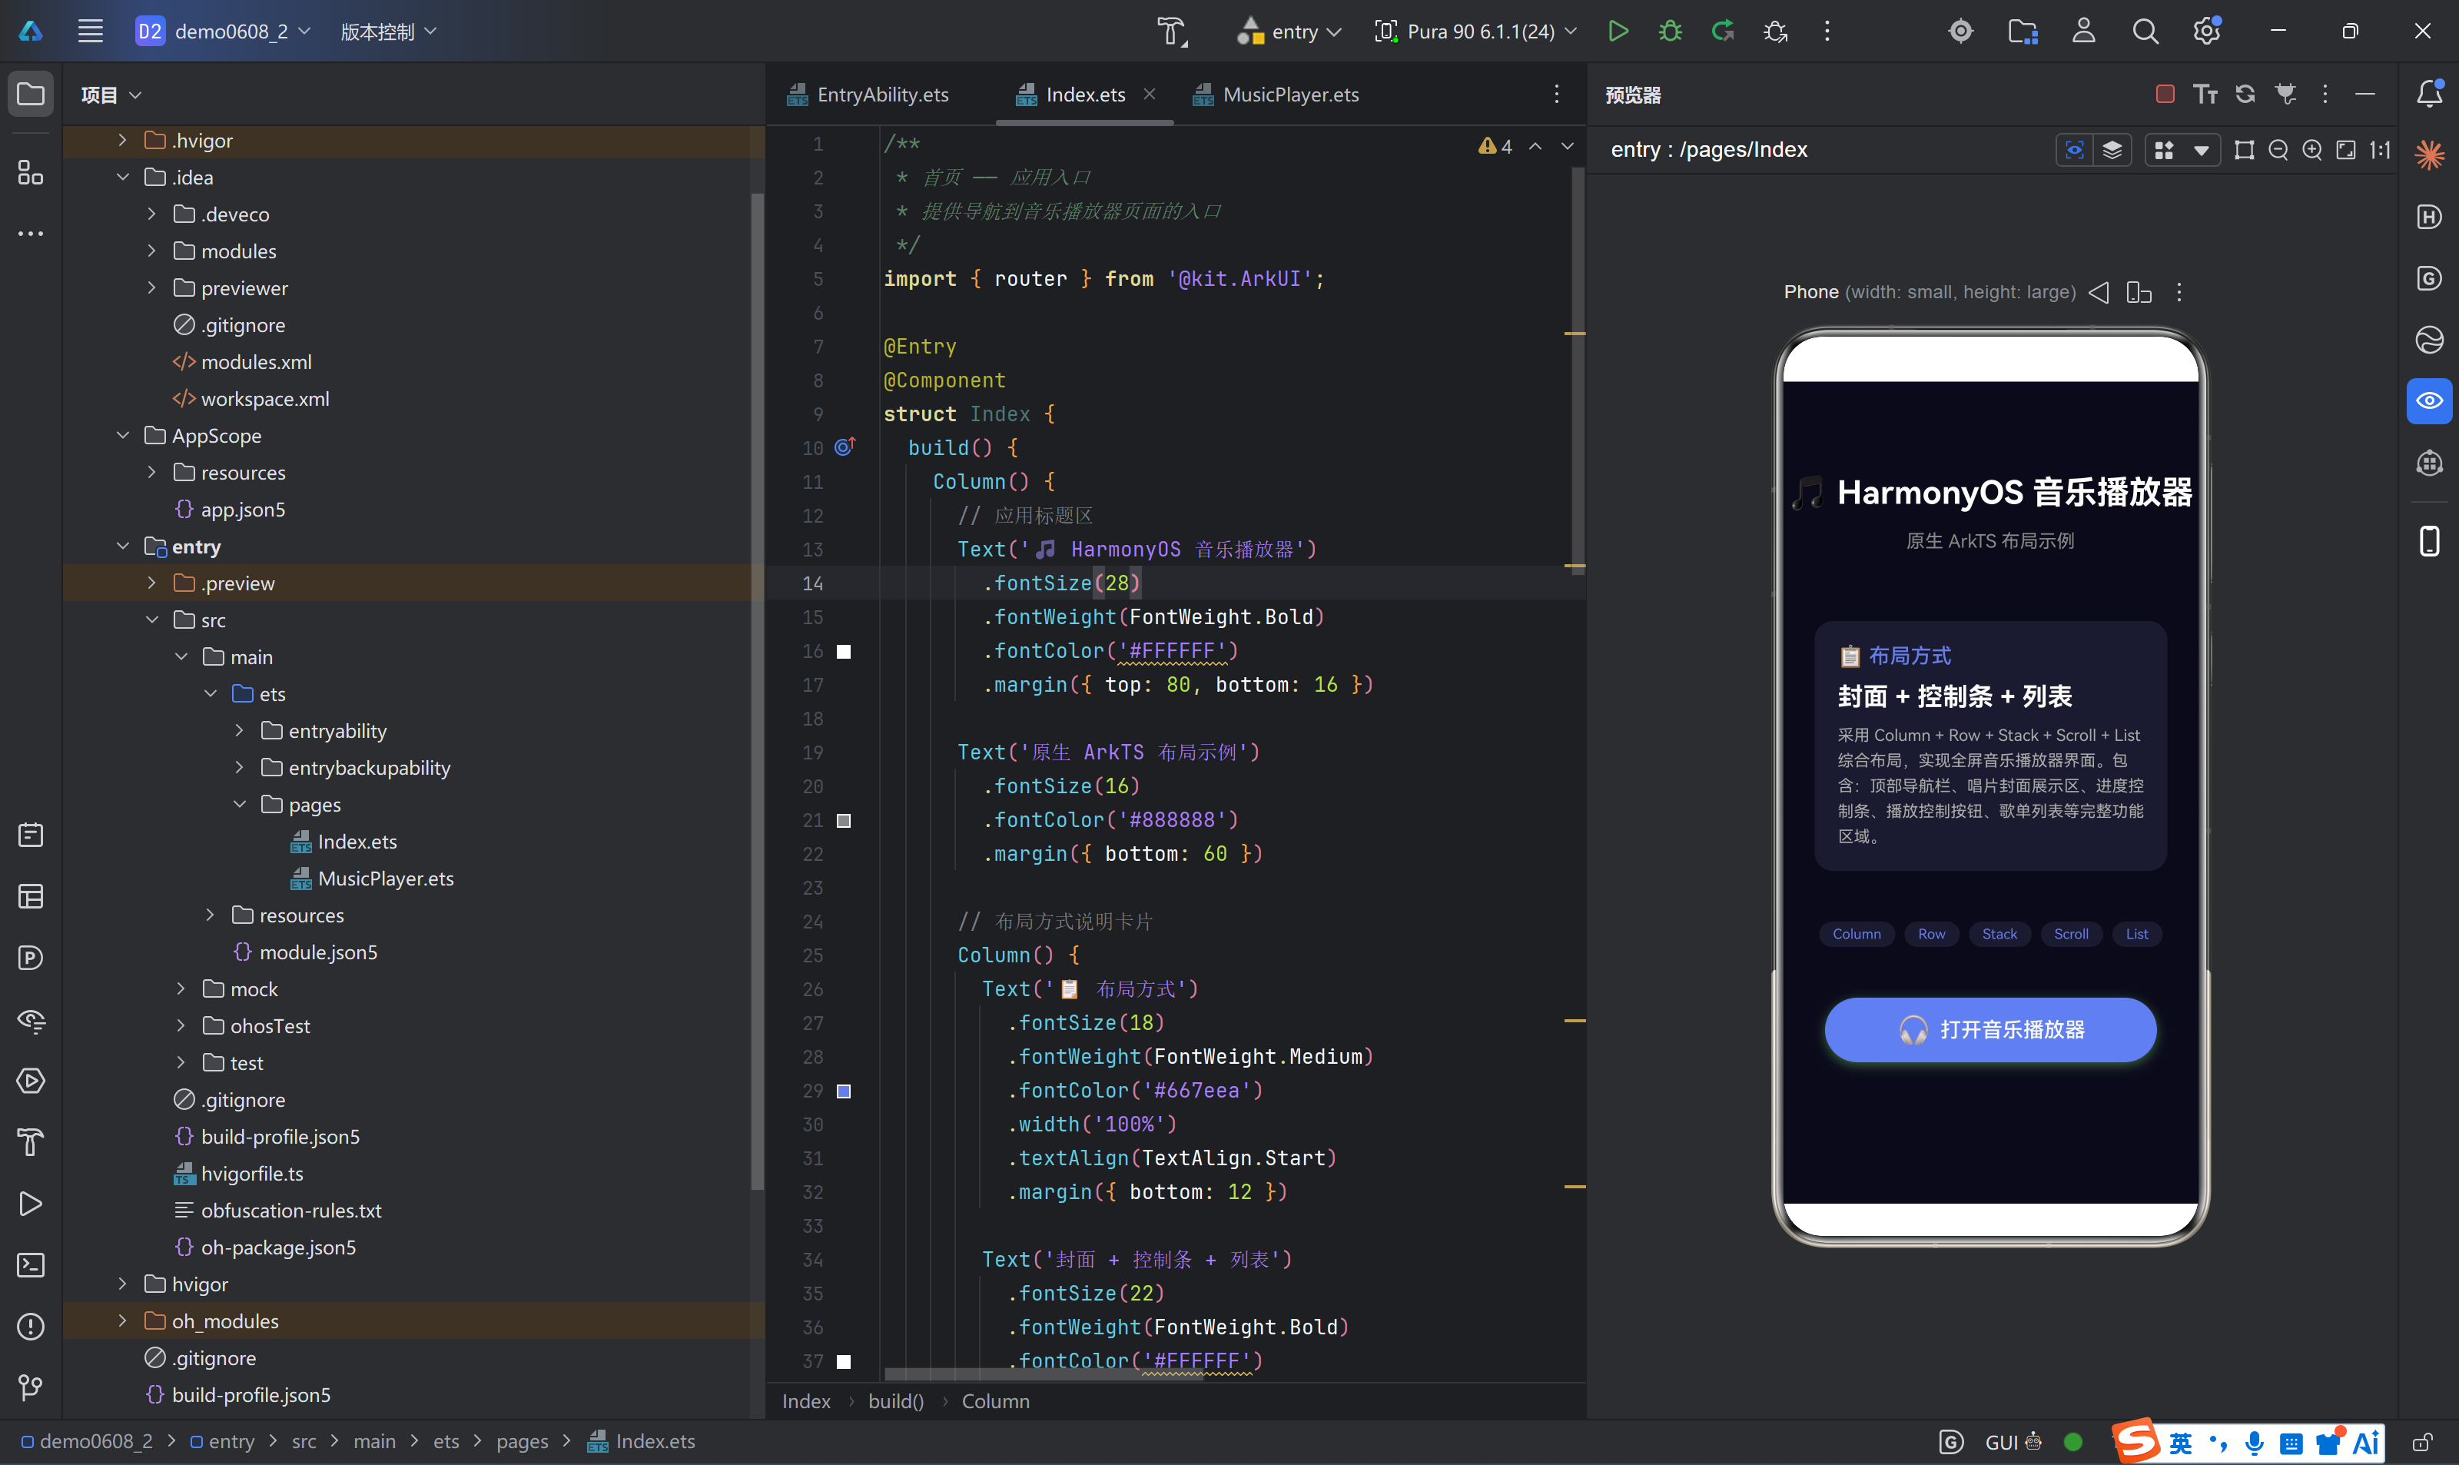Viewport: 2459px width, 1465px height.
Task: Open the build hammer icon in top toolbar
Action: point(1171,32)
